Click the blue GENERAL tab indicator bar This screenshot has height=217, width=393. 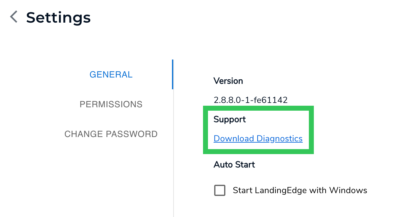tap(173, 74)
